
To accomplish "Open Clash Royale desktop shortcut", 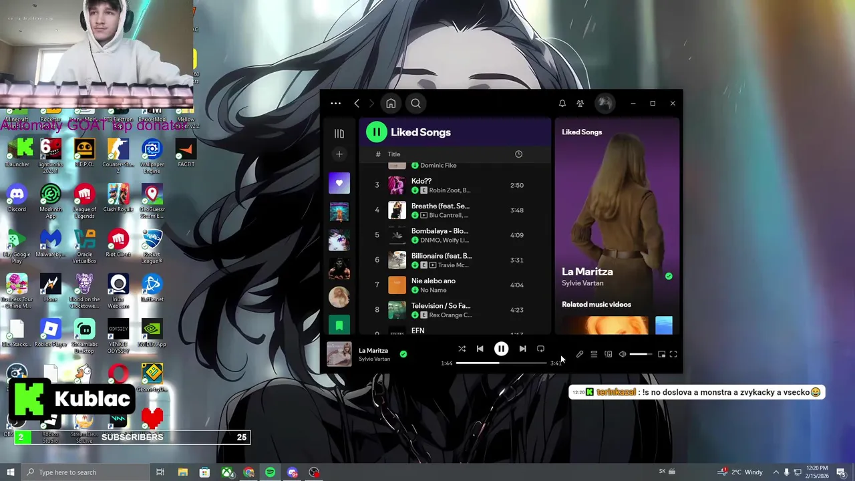I will 118,198.
